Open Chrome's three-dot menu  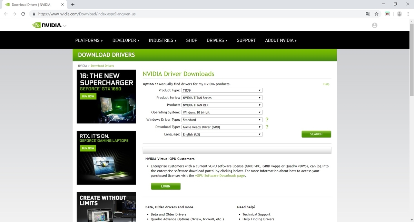pos(408,14)
